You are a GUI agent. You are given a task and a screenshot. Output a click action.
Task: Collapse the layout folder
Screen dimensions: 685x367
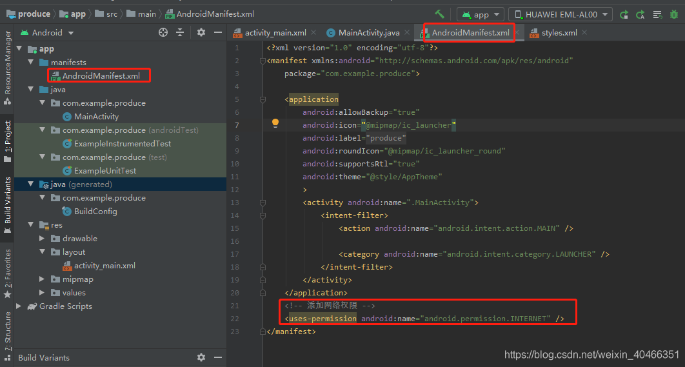(43, 252)
